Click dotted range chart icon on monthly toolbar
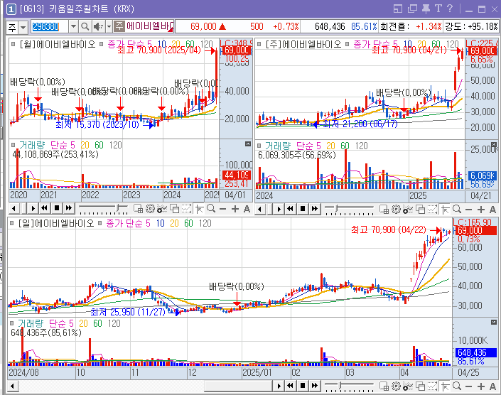Screen dimensions: 501x395 [187, 209]
